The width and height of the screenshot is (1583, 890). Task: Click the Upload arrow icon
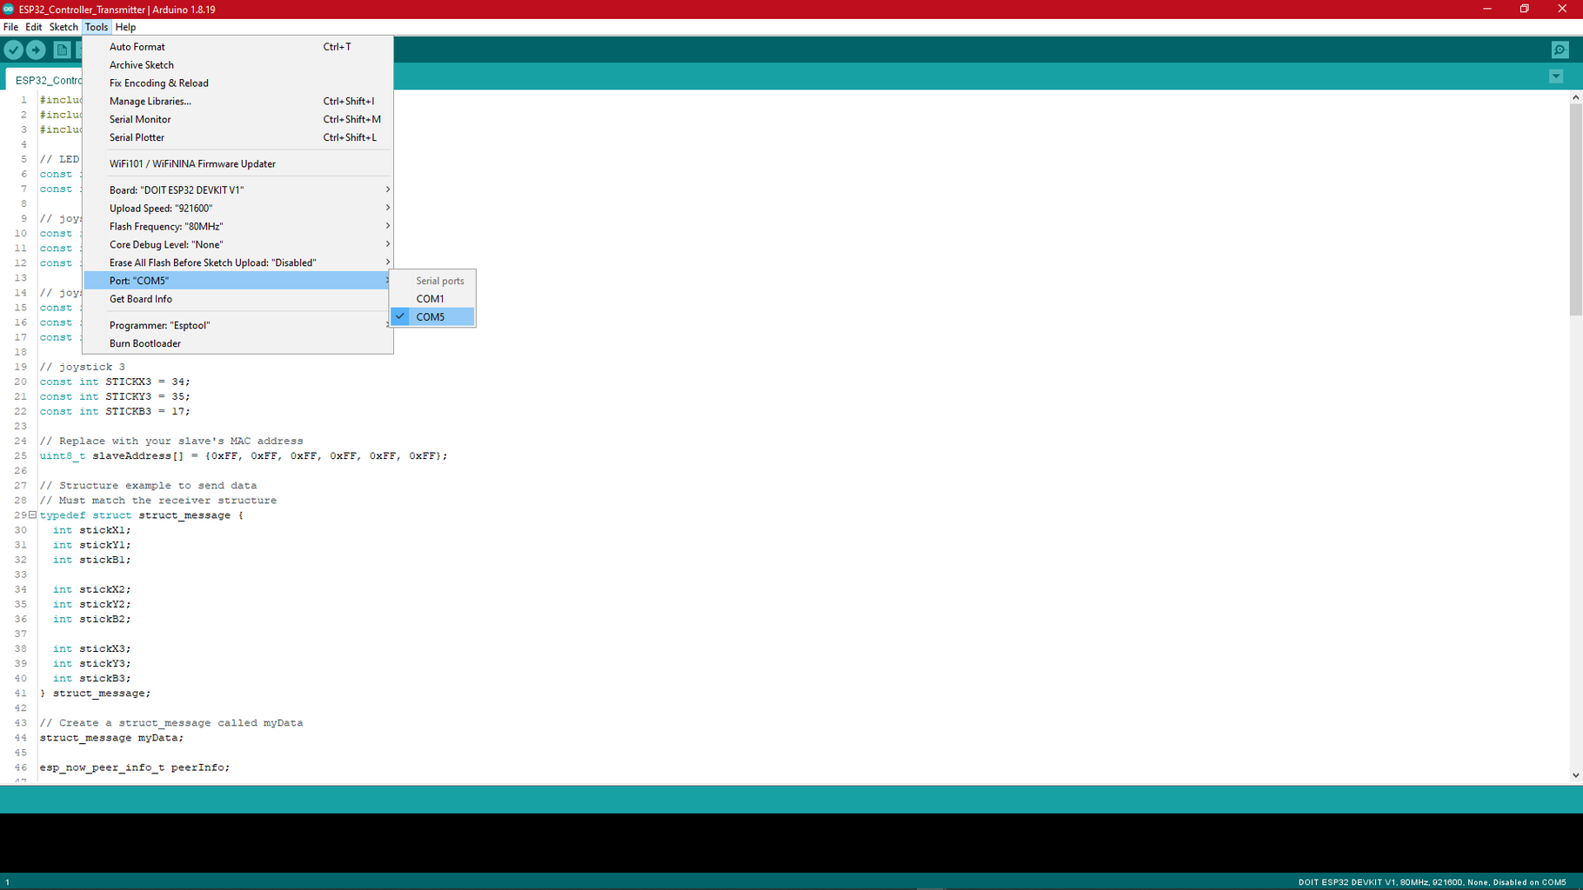(x=36, y=50)
